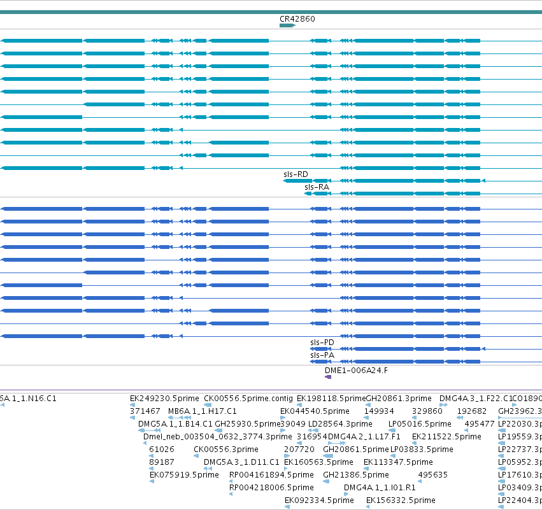Select the 329860 EST label
Screen dimensions: 542x510
coord(427,411)
